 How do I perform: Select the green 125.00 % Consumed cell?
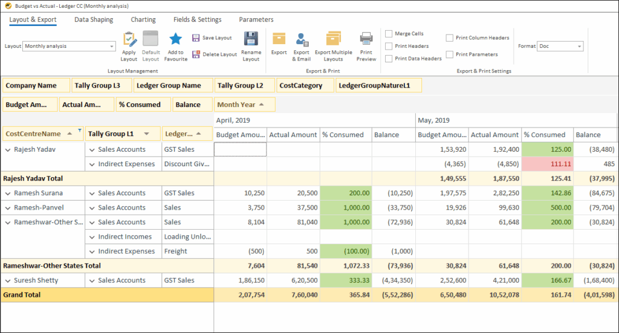pyautogui.click(x=547, y=149)
